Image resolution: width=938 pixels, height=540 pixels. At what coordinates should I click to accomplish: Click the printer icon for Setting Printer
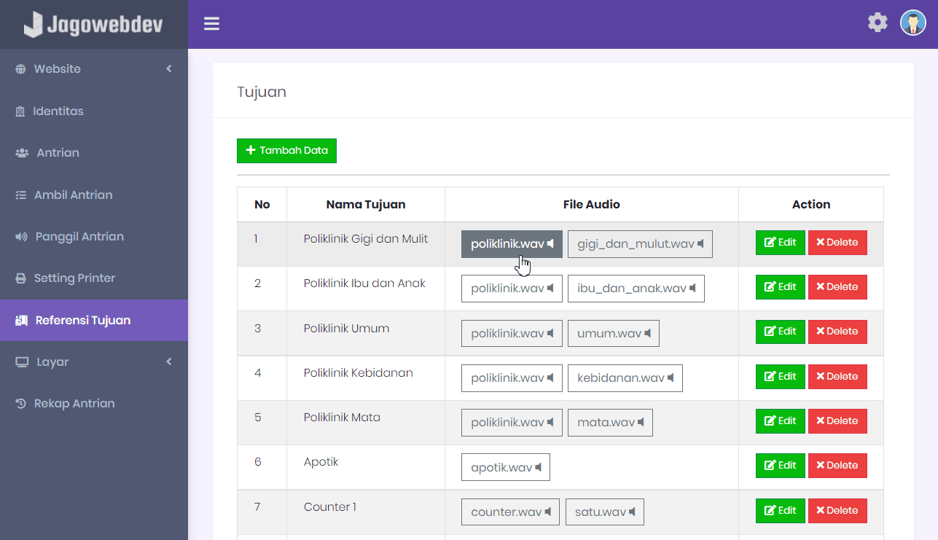click(20, 278)
